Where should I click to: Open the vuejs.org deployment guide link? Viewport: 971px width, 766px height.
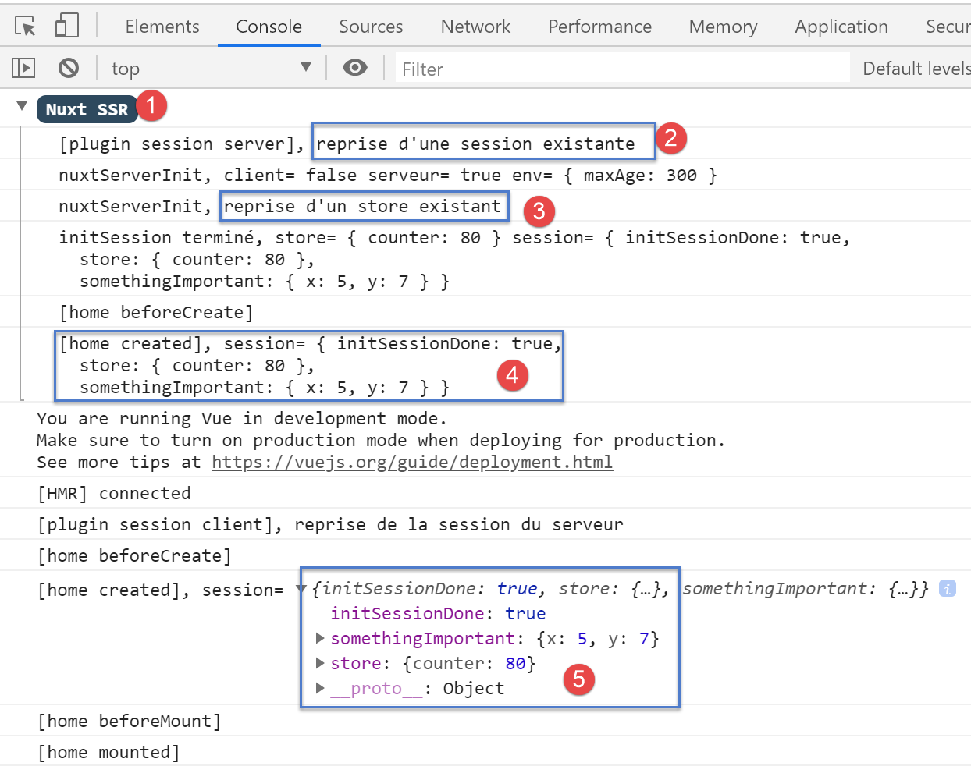412,463
